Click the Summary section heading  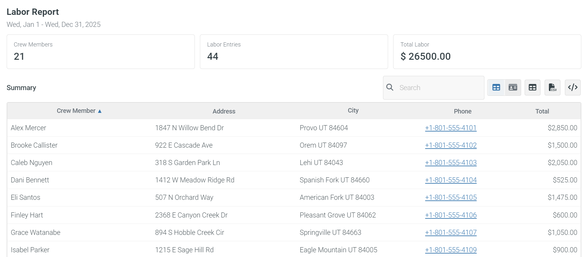tap(21, 88)
